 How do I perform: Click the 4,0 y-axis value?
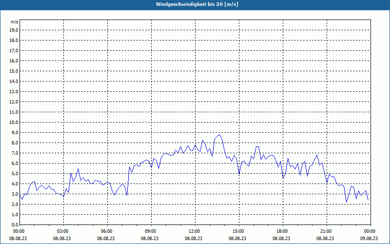click(x=15, y=184)
